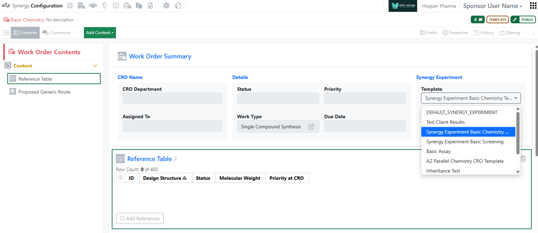The image size is (538, 233).
Task: Expand the Reference Table title chevron
Action: (176, 159)
